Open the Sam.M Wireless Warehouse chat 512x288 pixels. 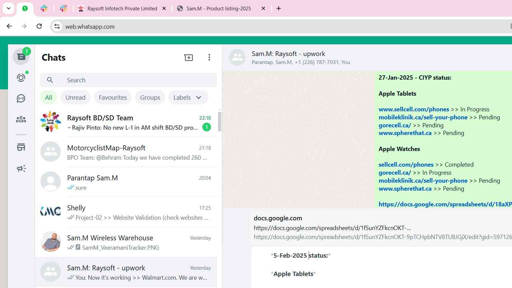(x=126, y=242)
